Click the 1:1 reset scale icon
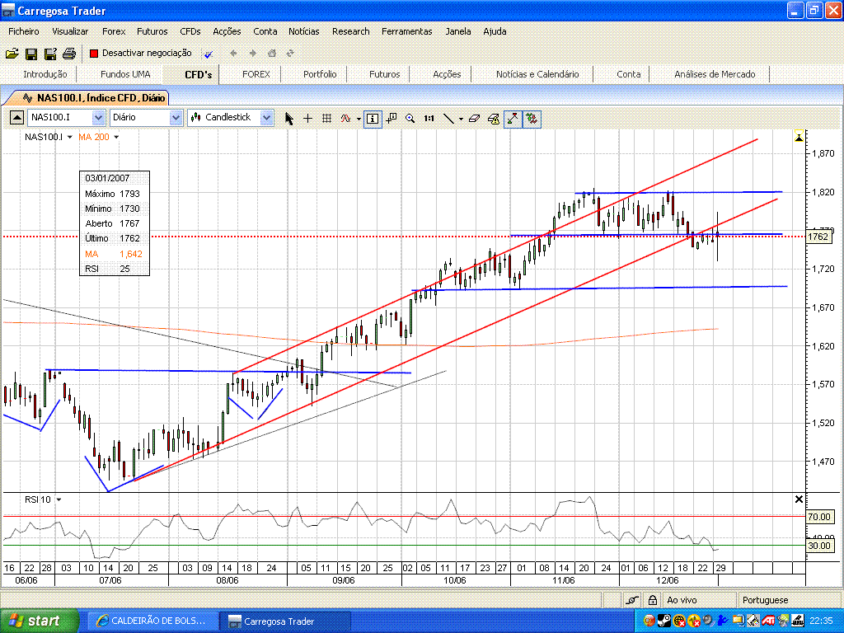The height and width of the screenshot is (633, 844). [429, 118]
